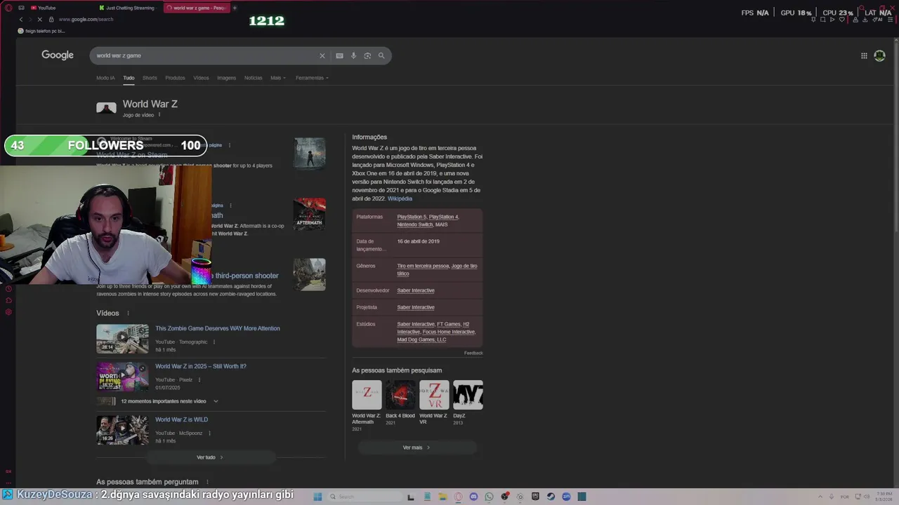This screenshot has height=505, width=899.
Task: Open Zoom from the taskbar
Action: [x=566, y=497]
